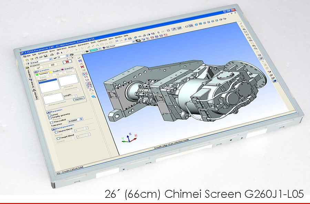310x204 pixels.
Task: Switch to the Matches tab
Action: coord(67,69)
